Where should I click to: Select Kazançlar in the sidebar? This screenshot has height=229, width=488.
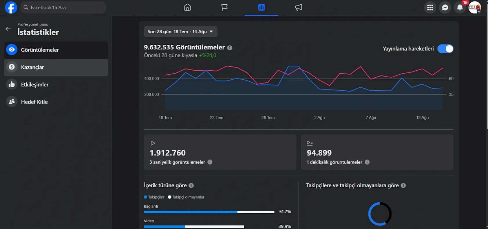click(56, 67)
